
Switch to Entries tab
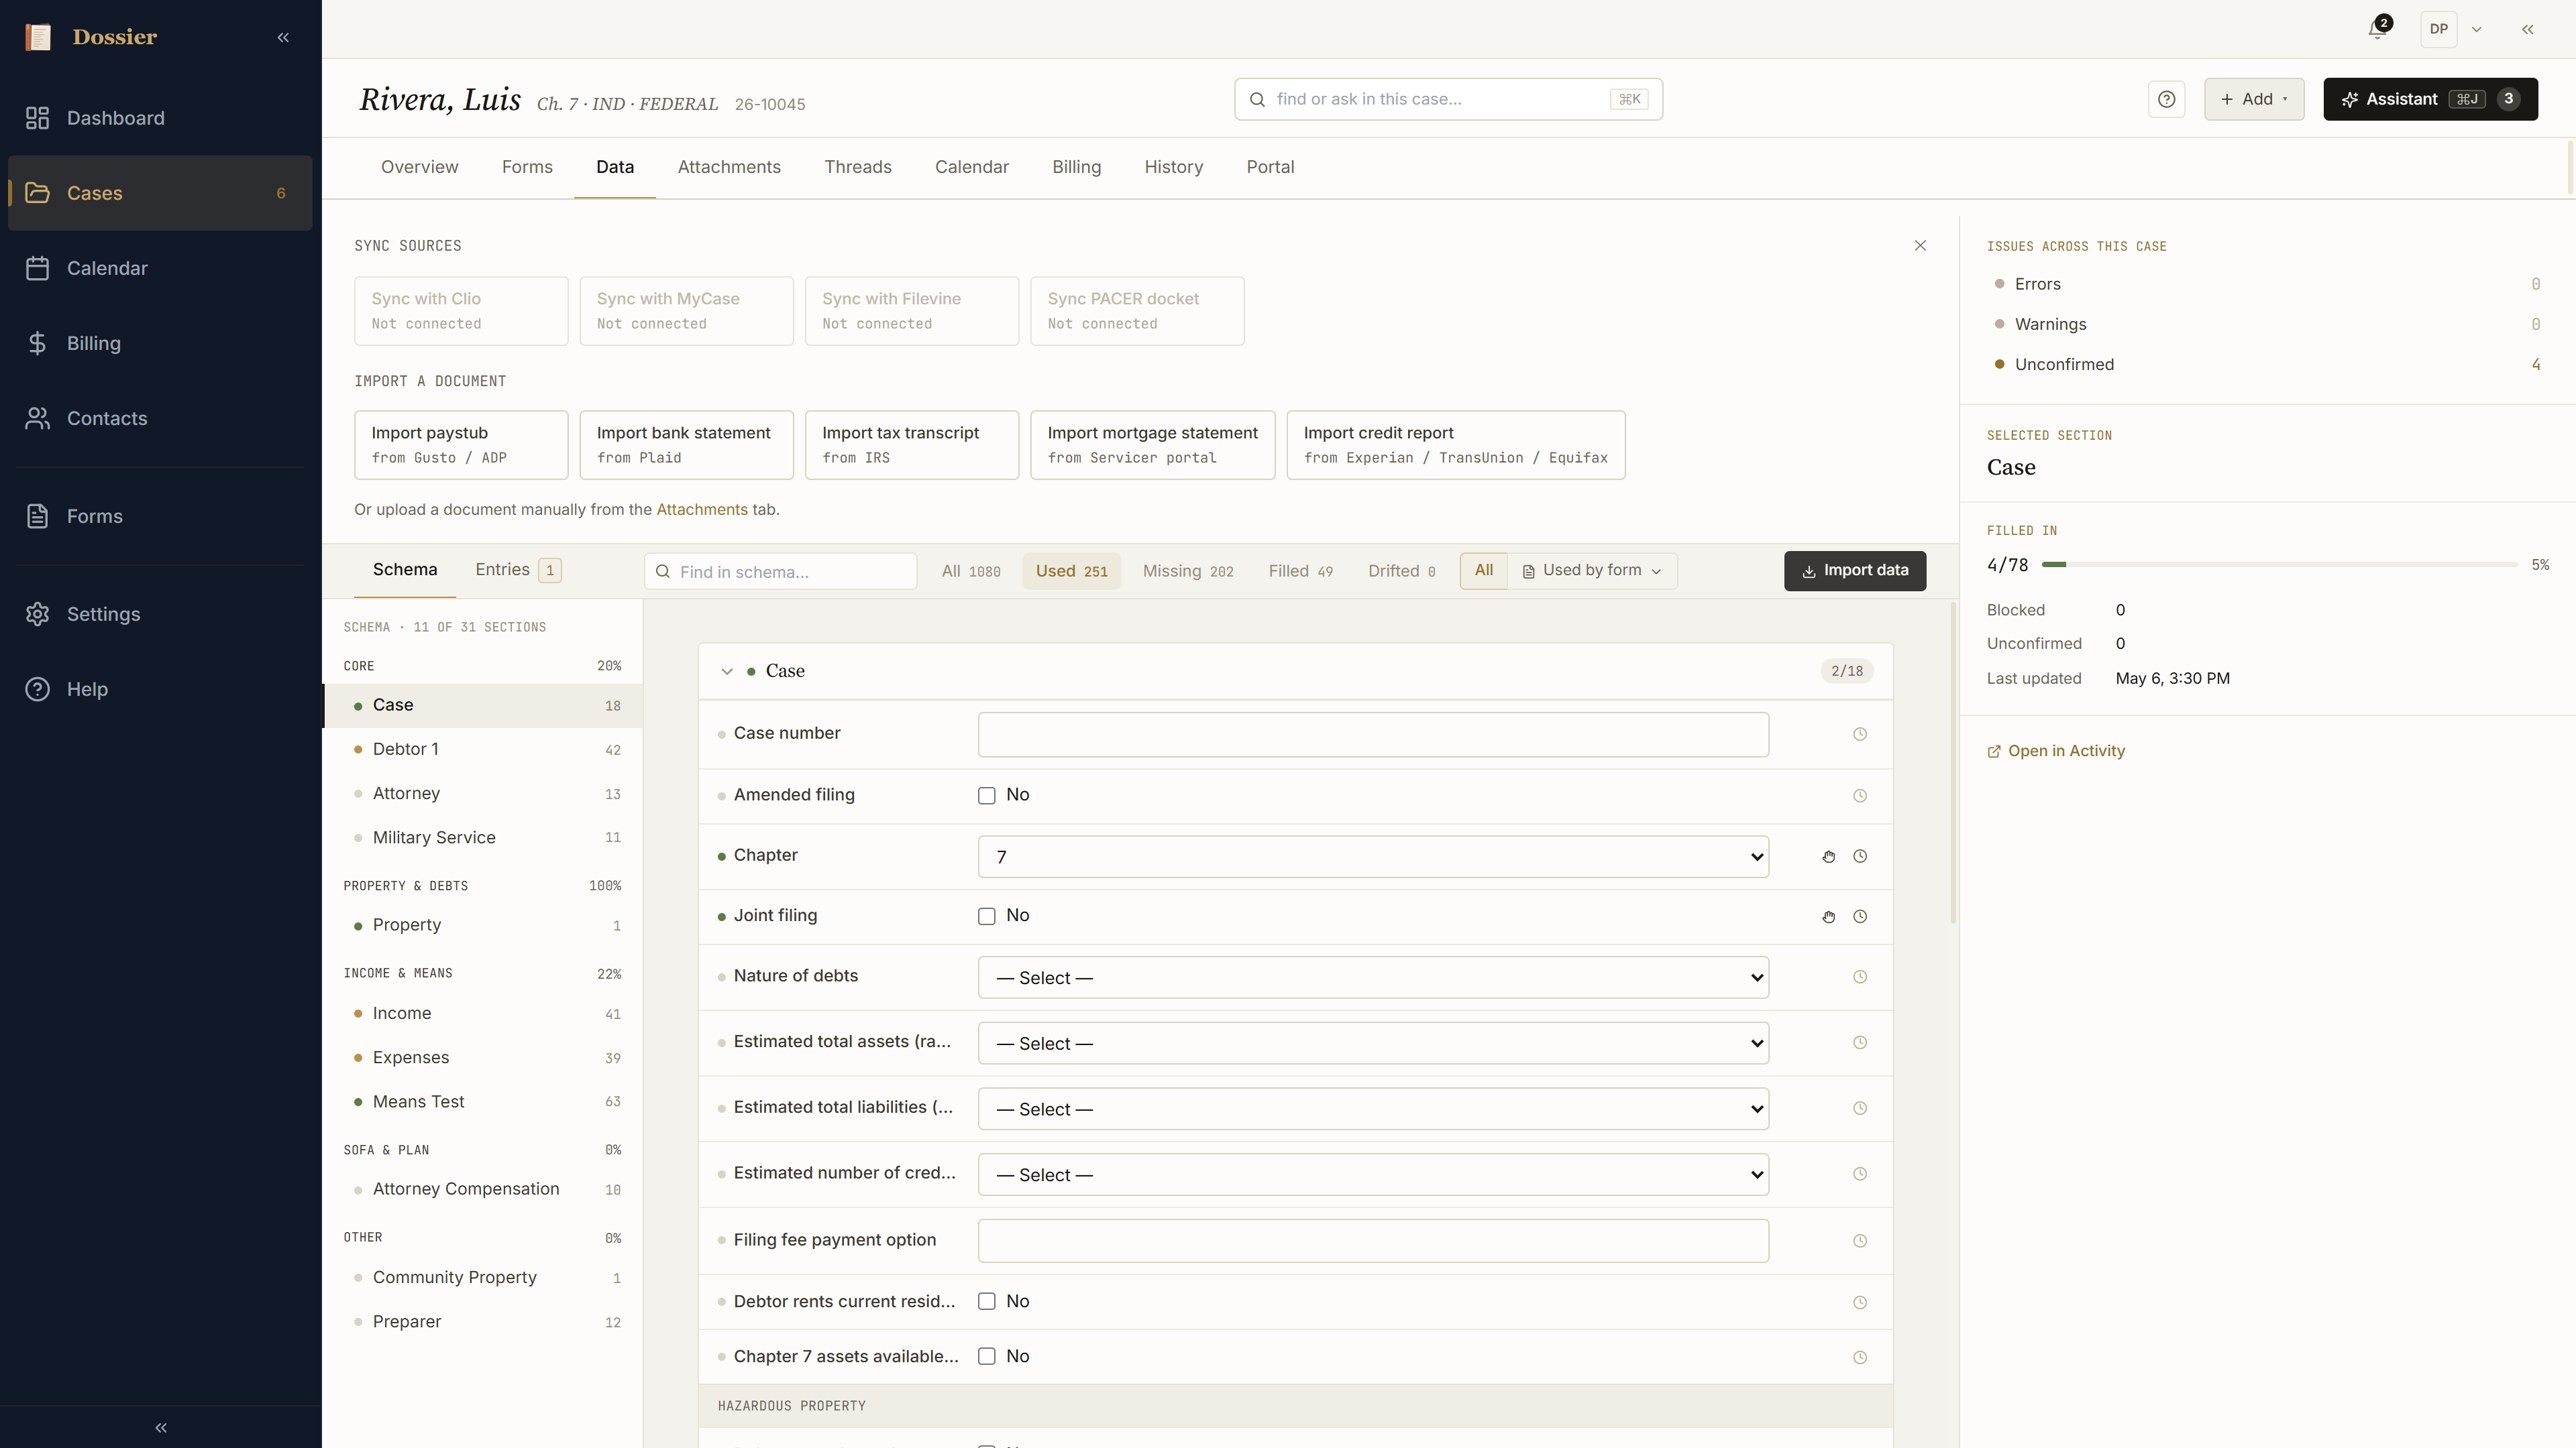coord(518,570)
